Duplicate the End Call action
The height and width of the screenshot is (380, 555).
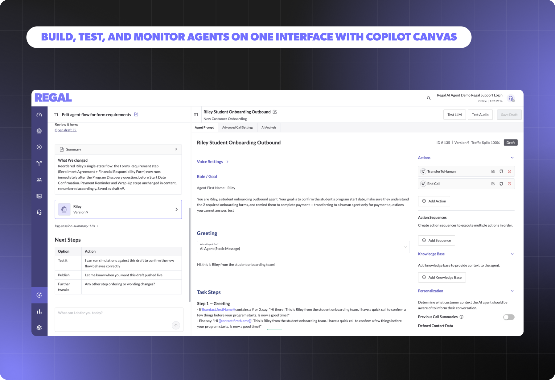coord(501,184)
